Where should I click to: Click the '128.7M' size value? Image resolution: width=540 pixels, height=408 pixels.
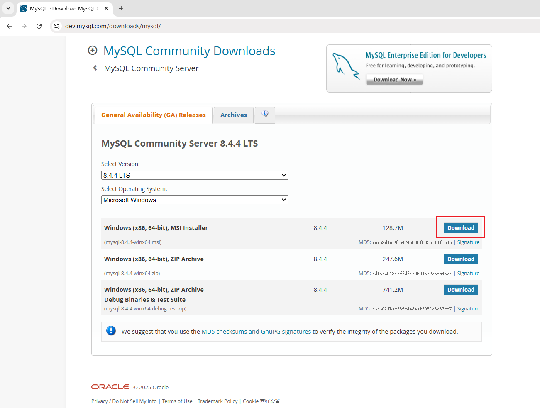(393, 228)
